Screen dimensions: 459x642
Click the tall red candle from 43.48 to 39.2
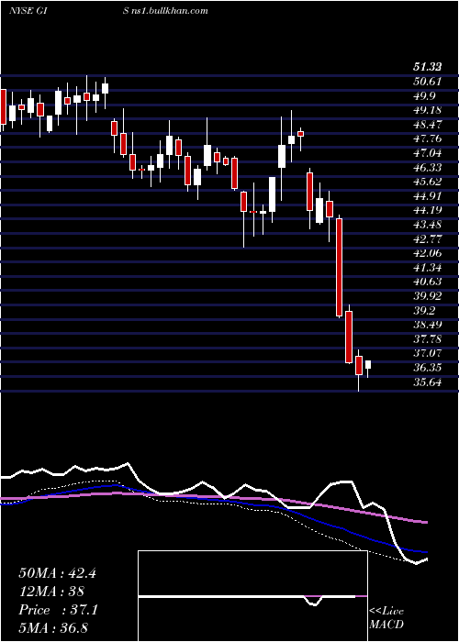pos(340,268)
